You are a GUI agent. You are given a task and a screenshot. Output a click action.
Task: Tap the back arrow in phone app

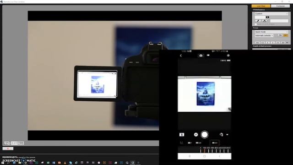(181, 55)
